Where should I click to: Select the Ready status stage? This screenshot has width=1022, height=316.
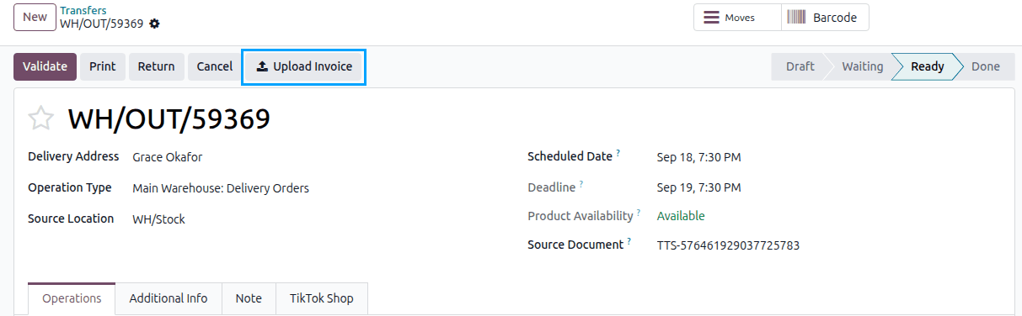pos(927,66)
